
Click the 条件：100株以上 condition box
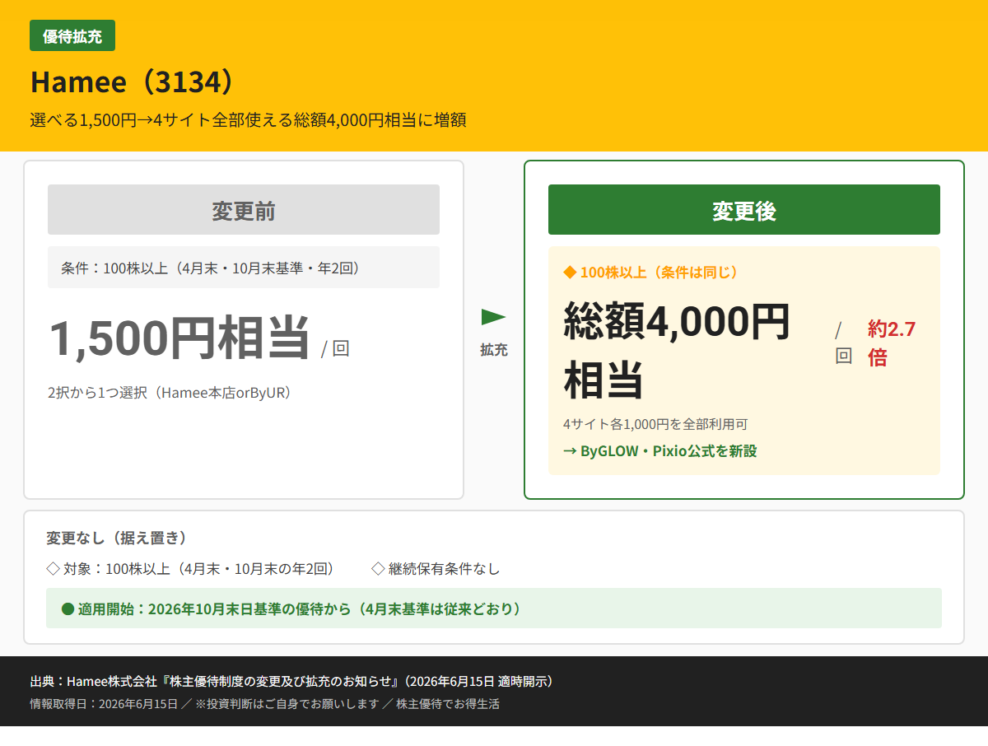tap(244, 268)
